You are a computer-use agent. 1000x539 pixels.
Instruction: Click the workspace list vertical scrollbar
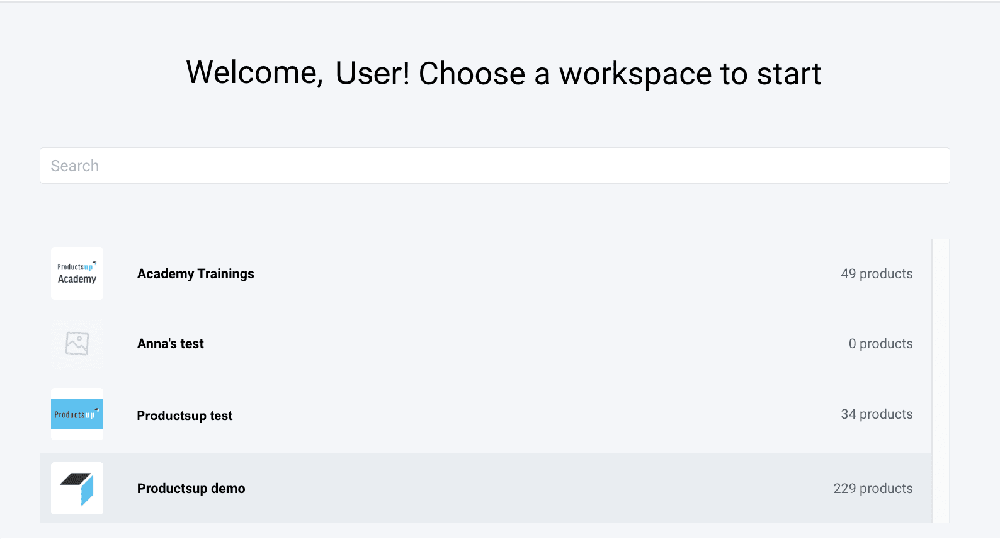coord(940,378)
